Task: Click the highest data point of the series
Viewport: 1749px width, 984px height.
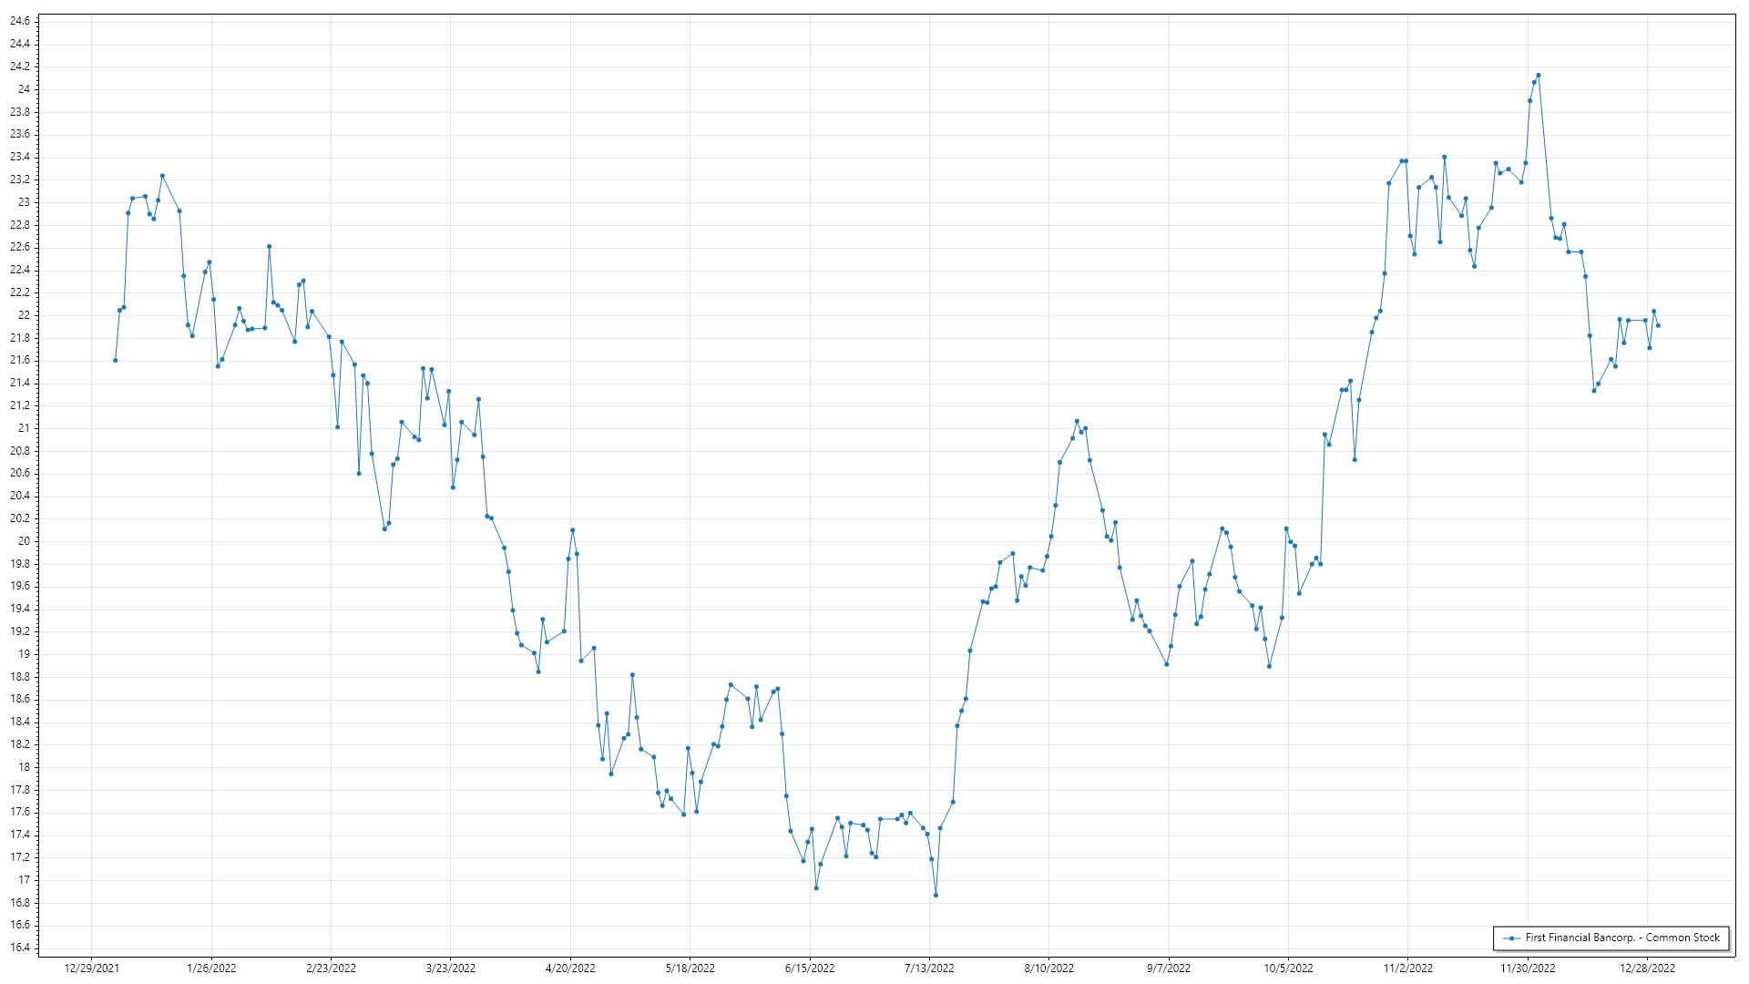Action: tap(1538, 76)
